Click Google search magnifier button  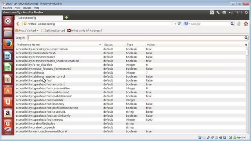[x=232, y=24]
